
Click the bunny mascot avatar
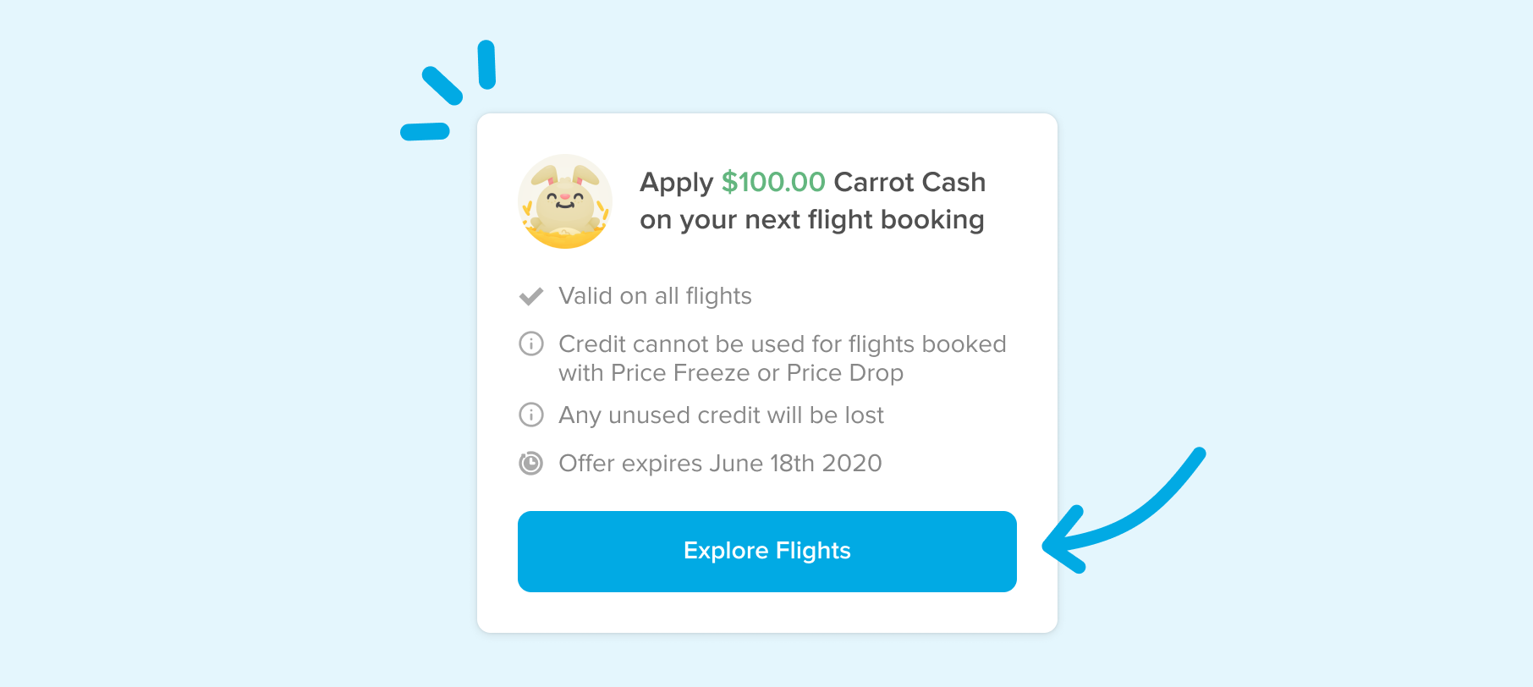565,201
